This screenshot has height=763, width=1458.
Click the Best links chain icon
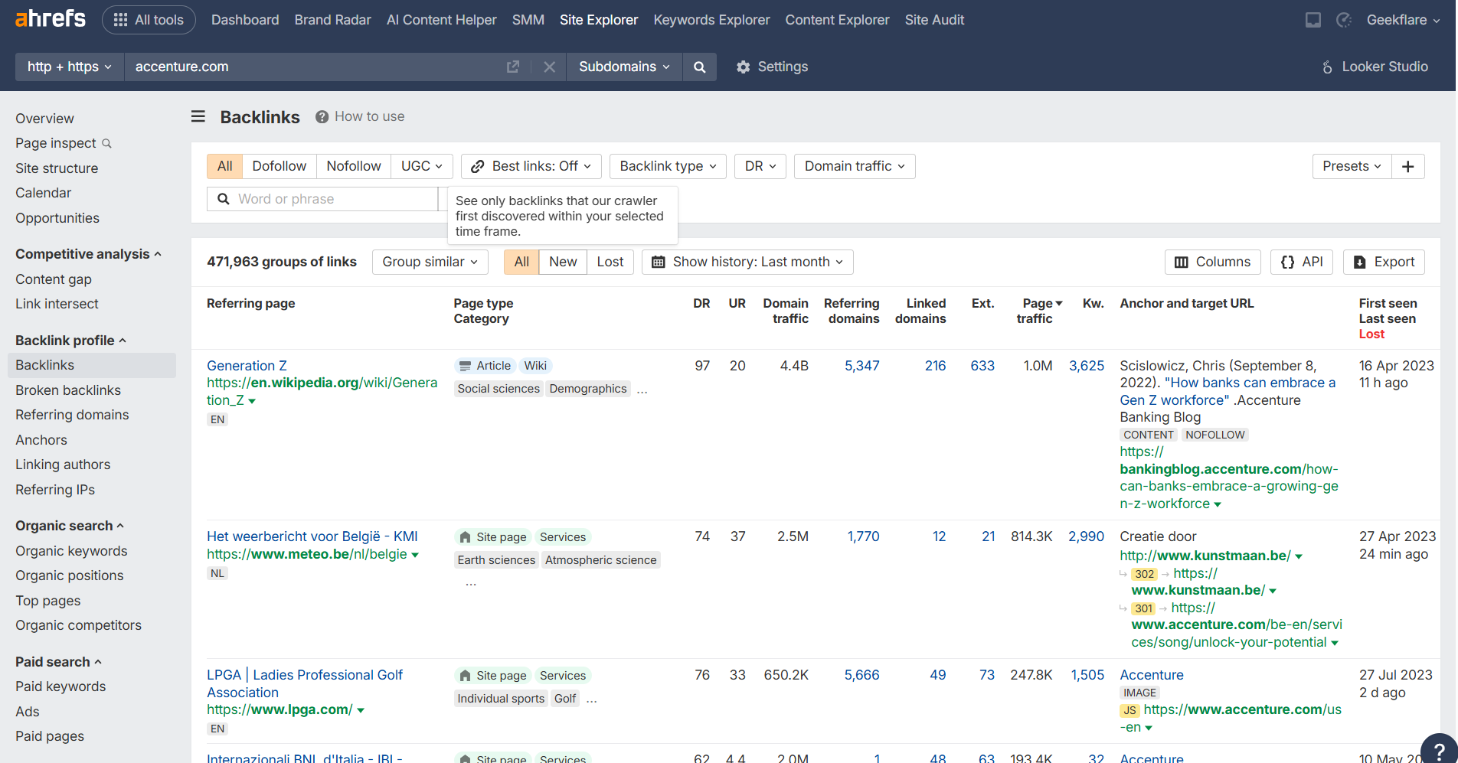478,166
